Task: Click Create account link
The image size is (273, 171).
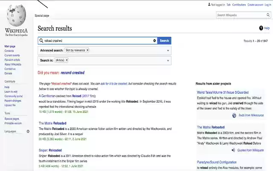Action: click(255, 5)
